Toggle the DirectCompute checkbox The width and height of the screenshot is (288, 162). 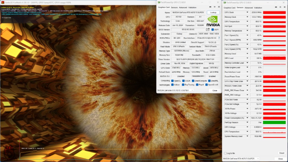coord(193,81)
